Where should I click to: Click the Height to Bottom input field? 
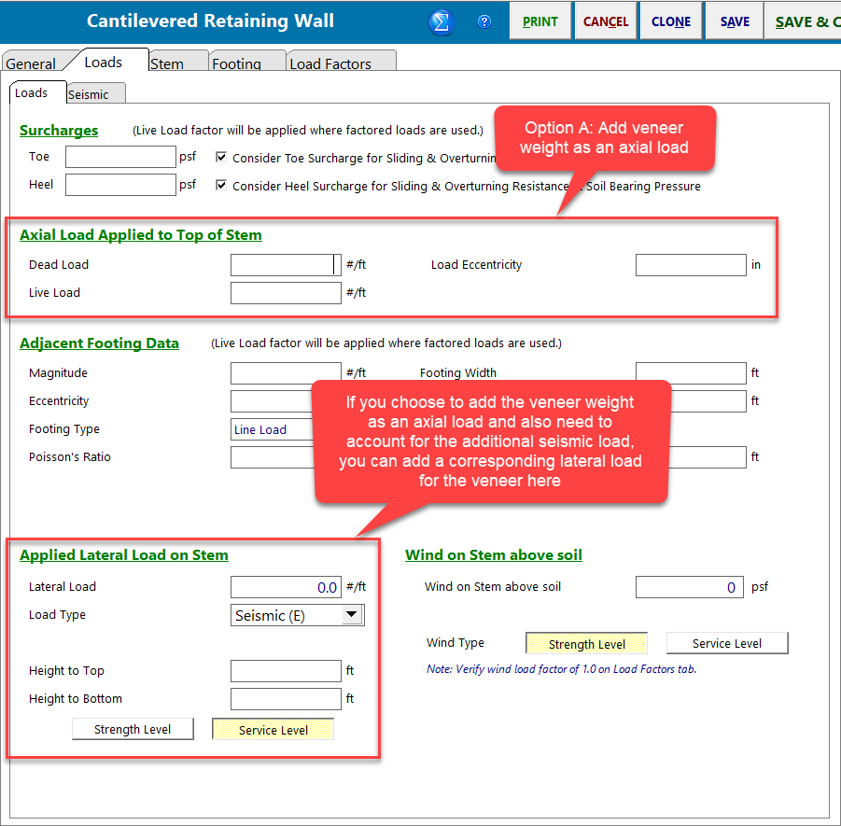tap(286, 699)
